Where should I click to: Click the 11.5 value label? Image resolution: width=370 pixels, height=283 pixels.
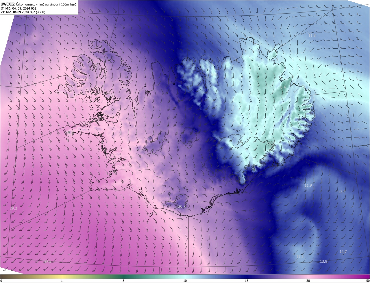pos(300,256)
